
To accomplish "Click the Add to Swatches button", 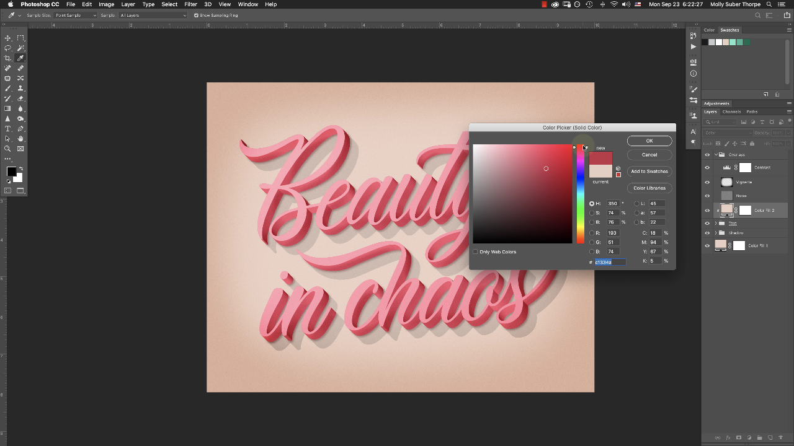I will [x=649, y=172].
